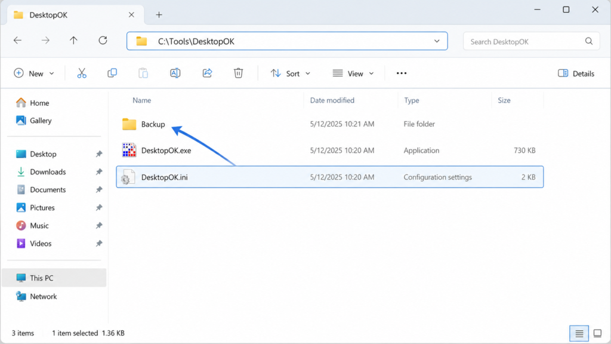611x344 pixels.
Task: Click the '2 KB' size value
Action: pyautogui.click(x=529, y=177)
